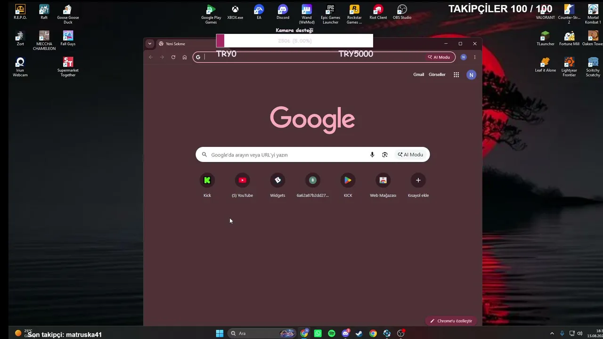Open the Web Mağazası shortcut
Viewport: 603px width, 339px height.
click(x=383, y=186)
